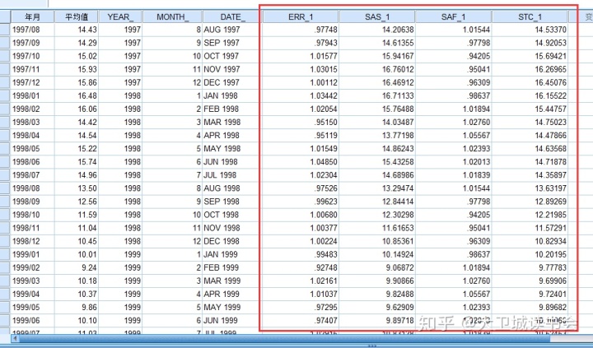Select the ERR_1 cell .99623

click(301, 202)
